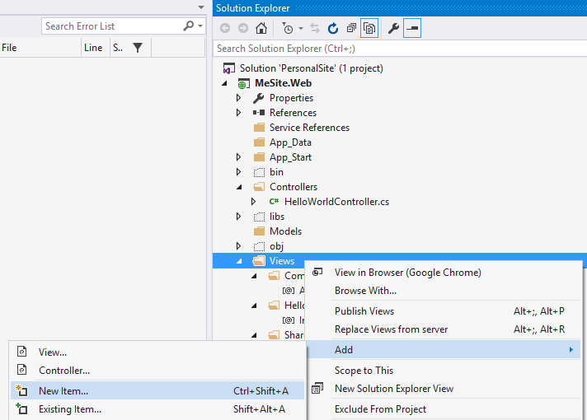Viewport: 587px width, 420px height.
Task: Open the Pending Changes Filter clock icon
Action: tap(288, 28)
